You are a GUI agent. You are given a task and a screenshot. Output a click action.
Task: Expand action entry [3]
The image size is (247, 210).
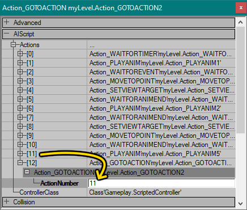click(x=20, y=81)
